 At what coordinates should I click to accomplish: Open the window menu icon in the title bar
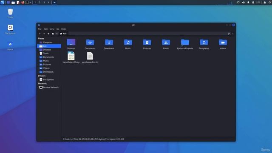(x=39, y=25)
